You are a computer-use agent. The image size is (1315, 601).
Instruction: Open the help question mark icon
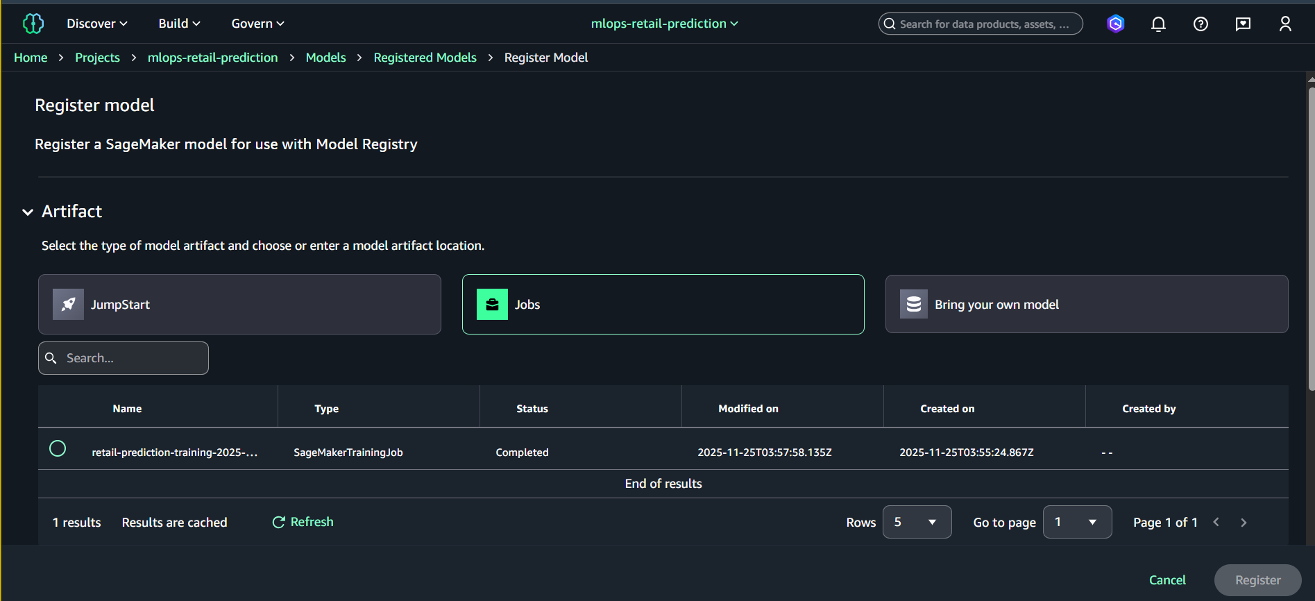point(1201,24)
